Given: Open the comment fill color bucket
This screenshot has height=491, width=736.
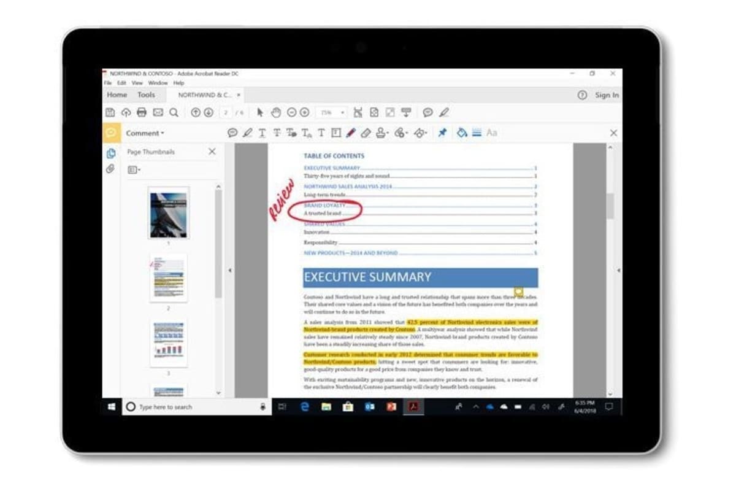Looking at the screenshot, I should coord(462,133).
